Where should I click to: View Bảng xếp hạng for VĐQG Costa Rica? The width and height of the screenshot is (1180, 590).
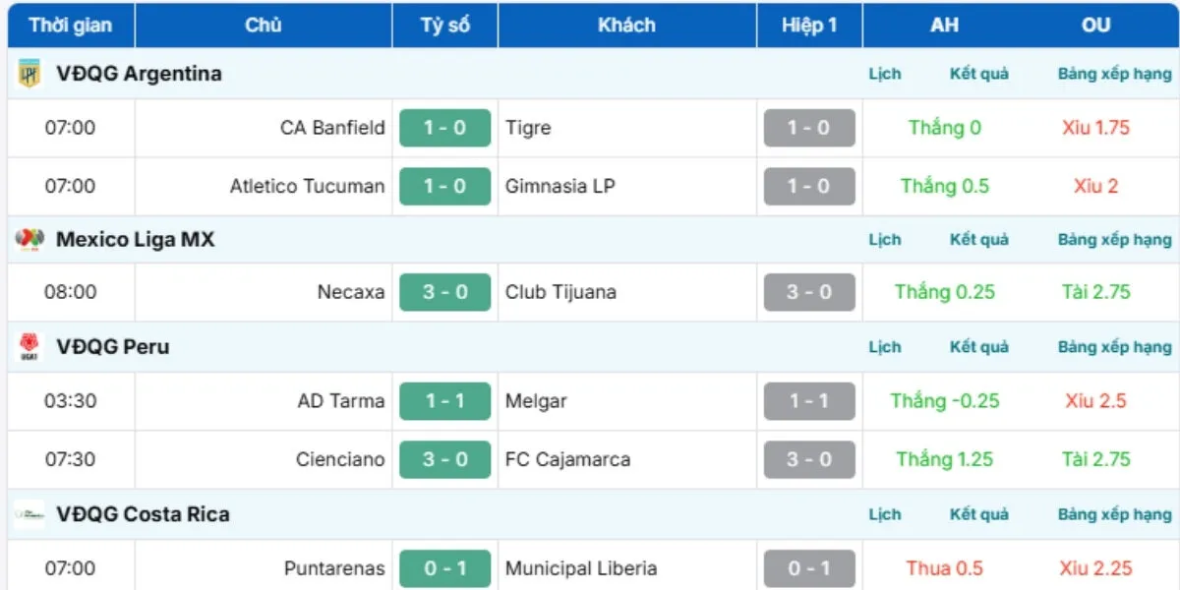pyautogui.click(x=1114, y=514)
